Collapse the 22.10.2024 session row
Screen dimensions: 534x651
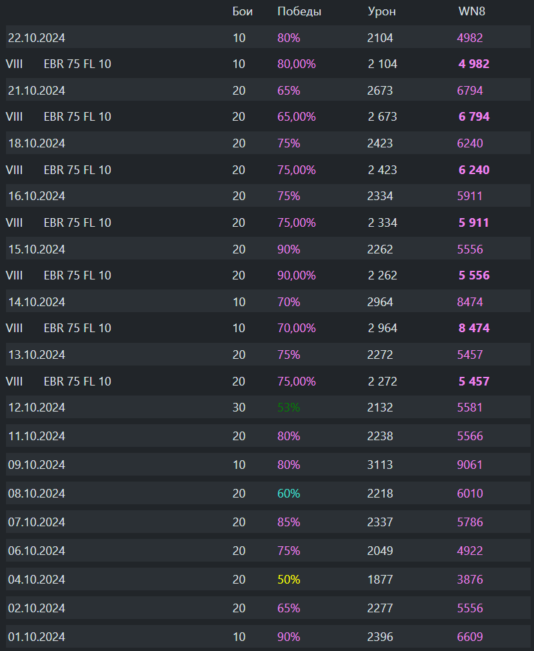[x=37, y=38]
